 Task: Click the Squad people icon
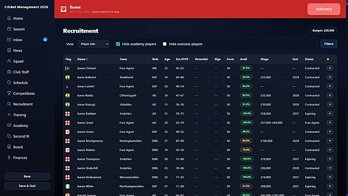coord(9,61)
